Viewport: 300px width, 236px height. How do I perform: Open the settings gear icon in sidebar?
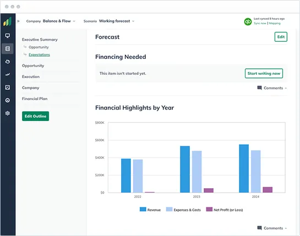[x=8, y=113]
